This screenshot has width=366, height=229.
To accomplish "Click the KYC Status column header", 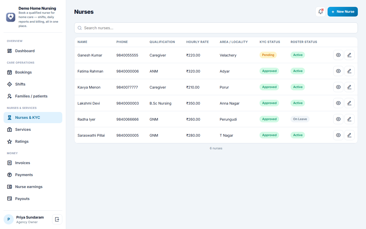I will click(270, 42).
